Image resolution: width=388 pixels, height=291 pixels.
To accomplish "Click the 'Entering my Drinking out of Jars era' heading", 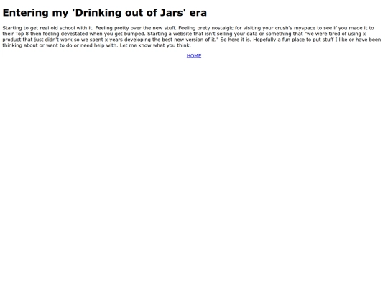I will pyautogui.click(x=104, y=13).
